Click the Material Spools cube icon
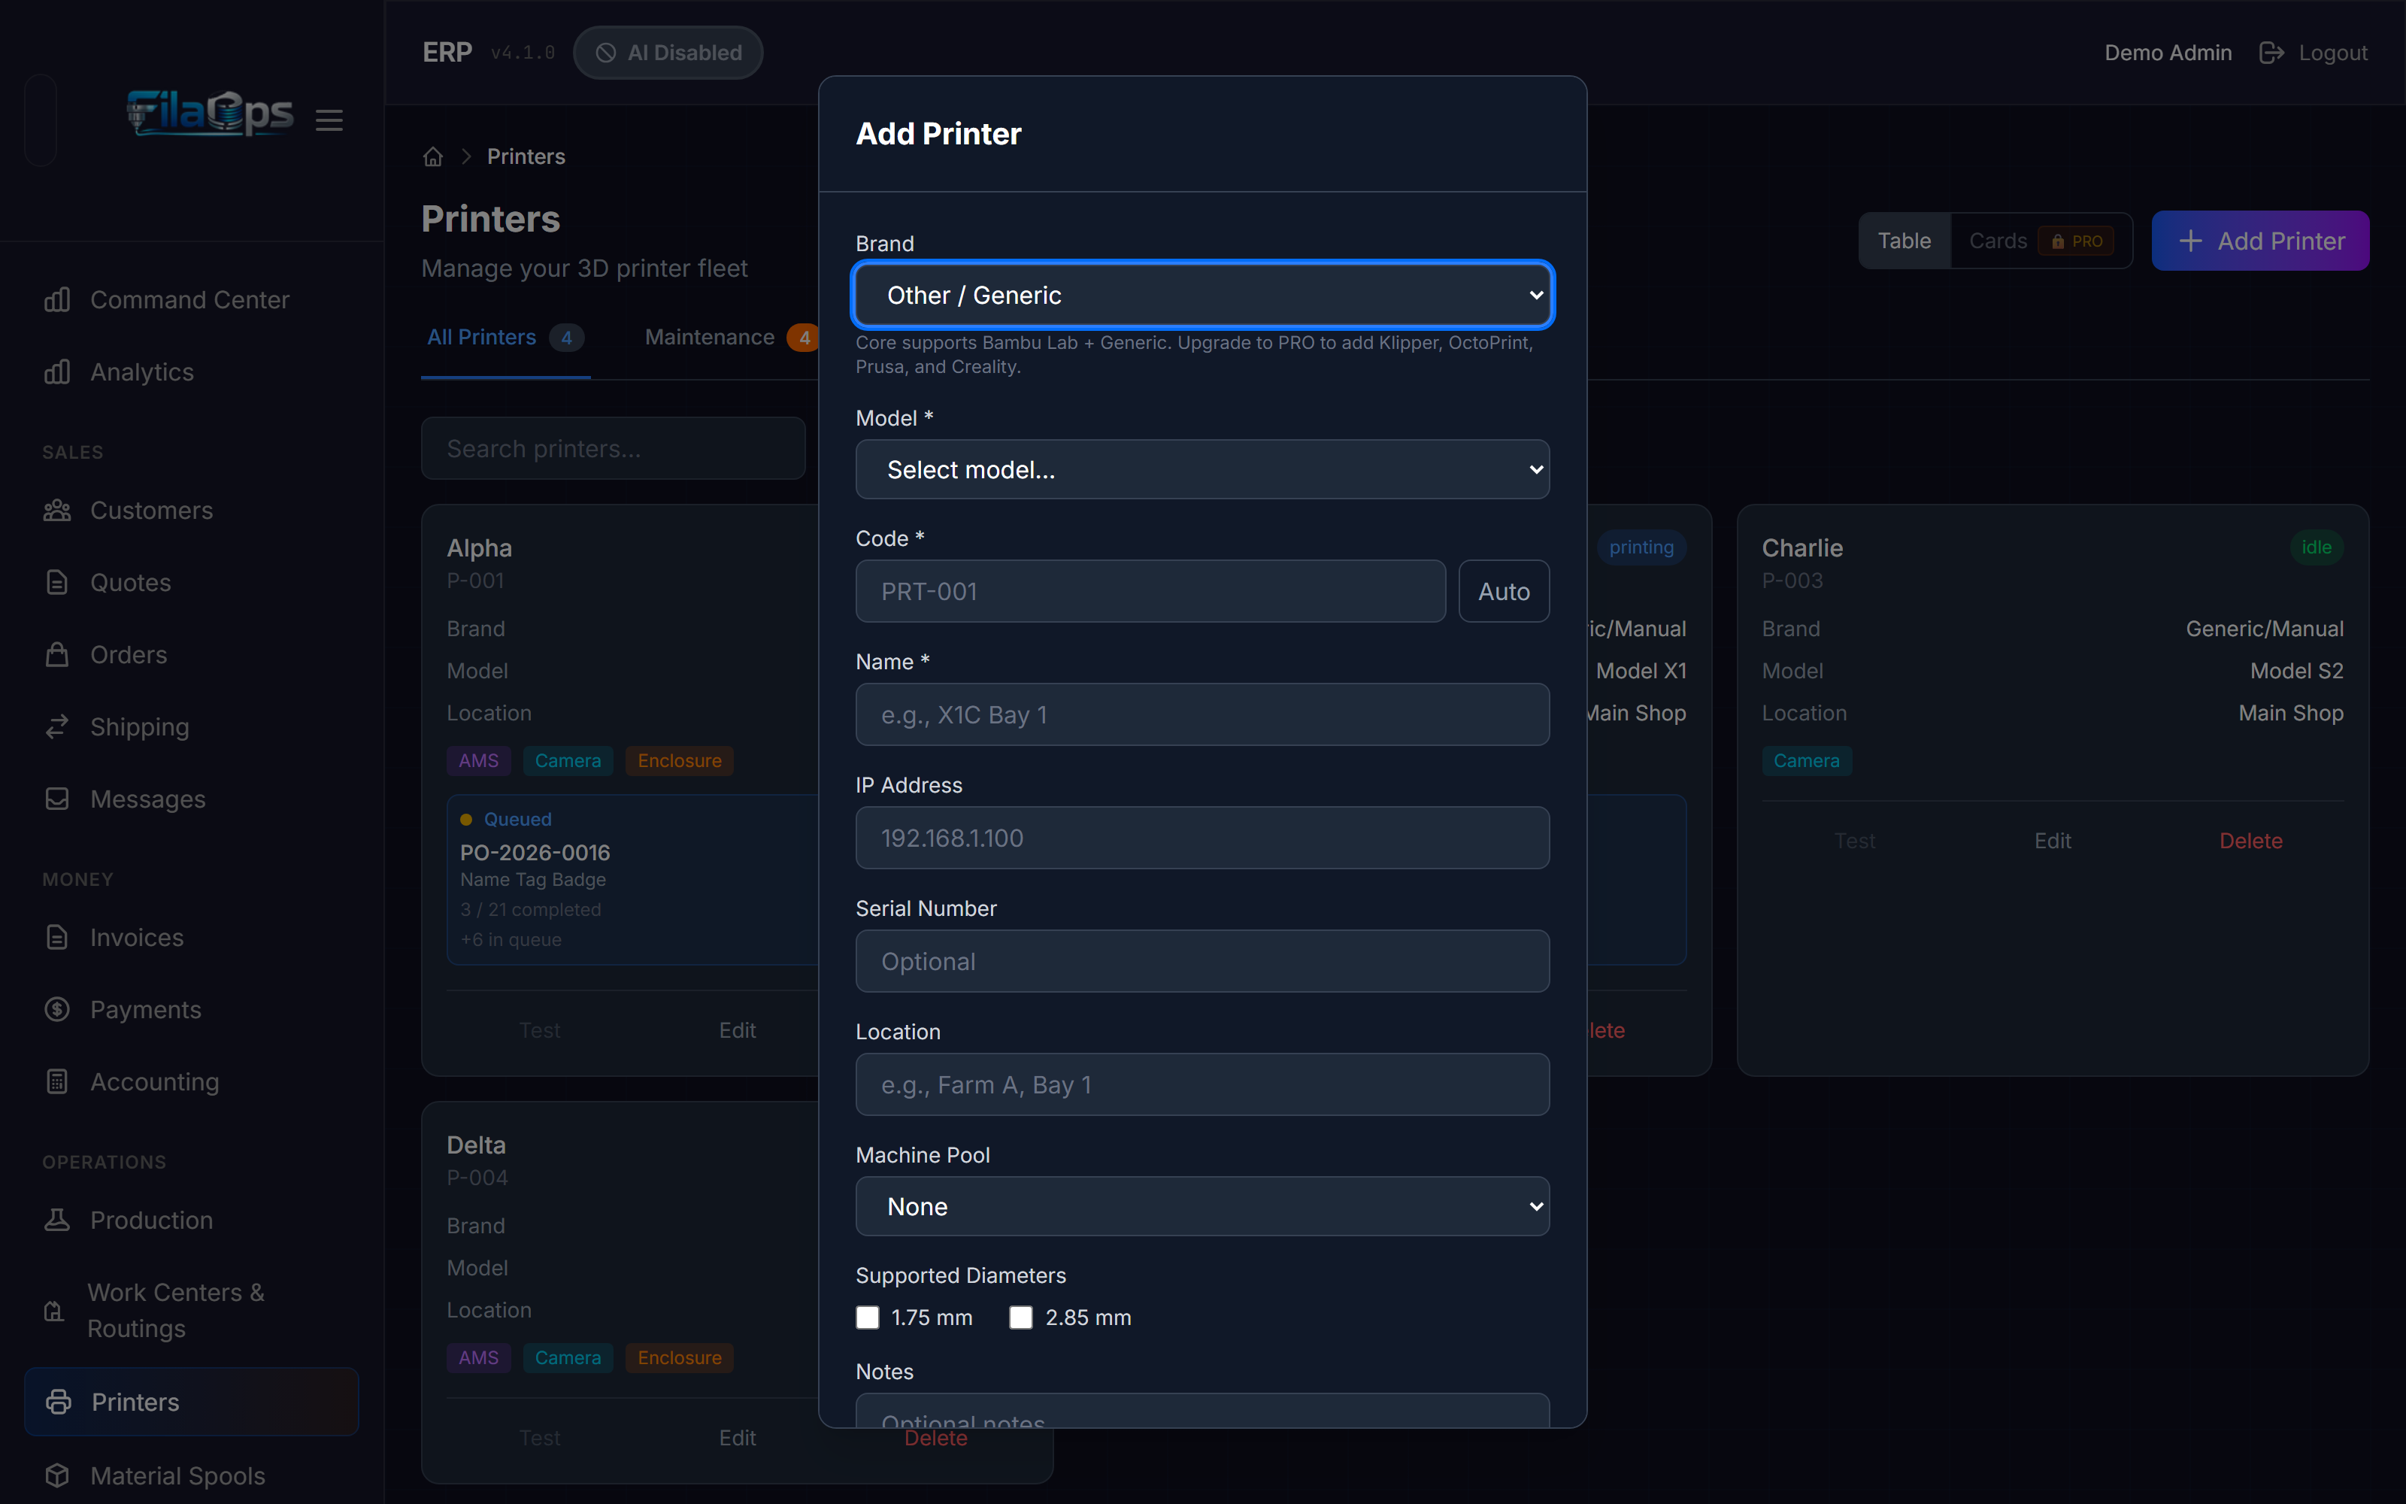Image resolution: width=2406 pixels, height=1504 pixels. (58, 1475)
